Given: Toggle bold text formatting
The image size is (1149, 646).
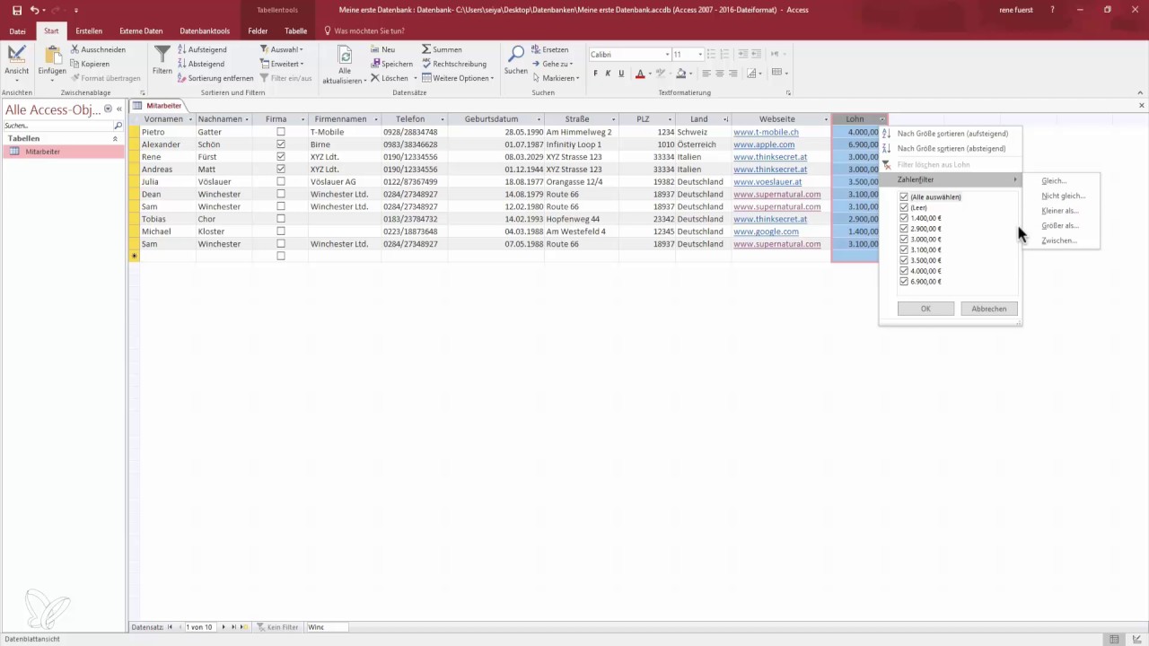Looking at the screenshot, I should pos(594,74).
